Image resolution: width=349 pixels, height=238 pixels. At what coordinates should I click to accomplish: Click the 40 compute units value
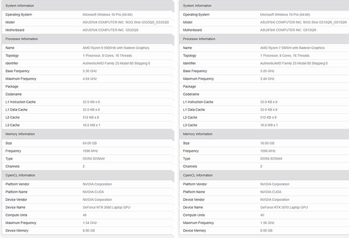262,215
